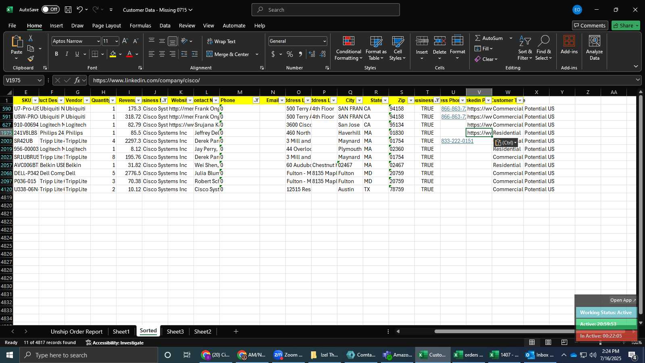Screen dimensions: 645x363
Task: Open the Formulas ribbon tab
Action: (140, 25)
